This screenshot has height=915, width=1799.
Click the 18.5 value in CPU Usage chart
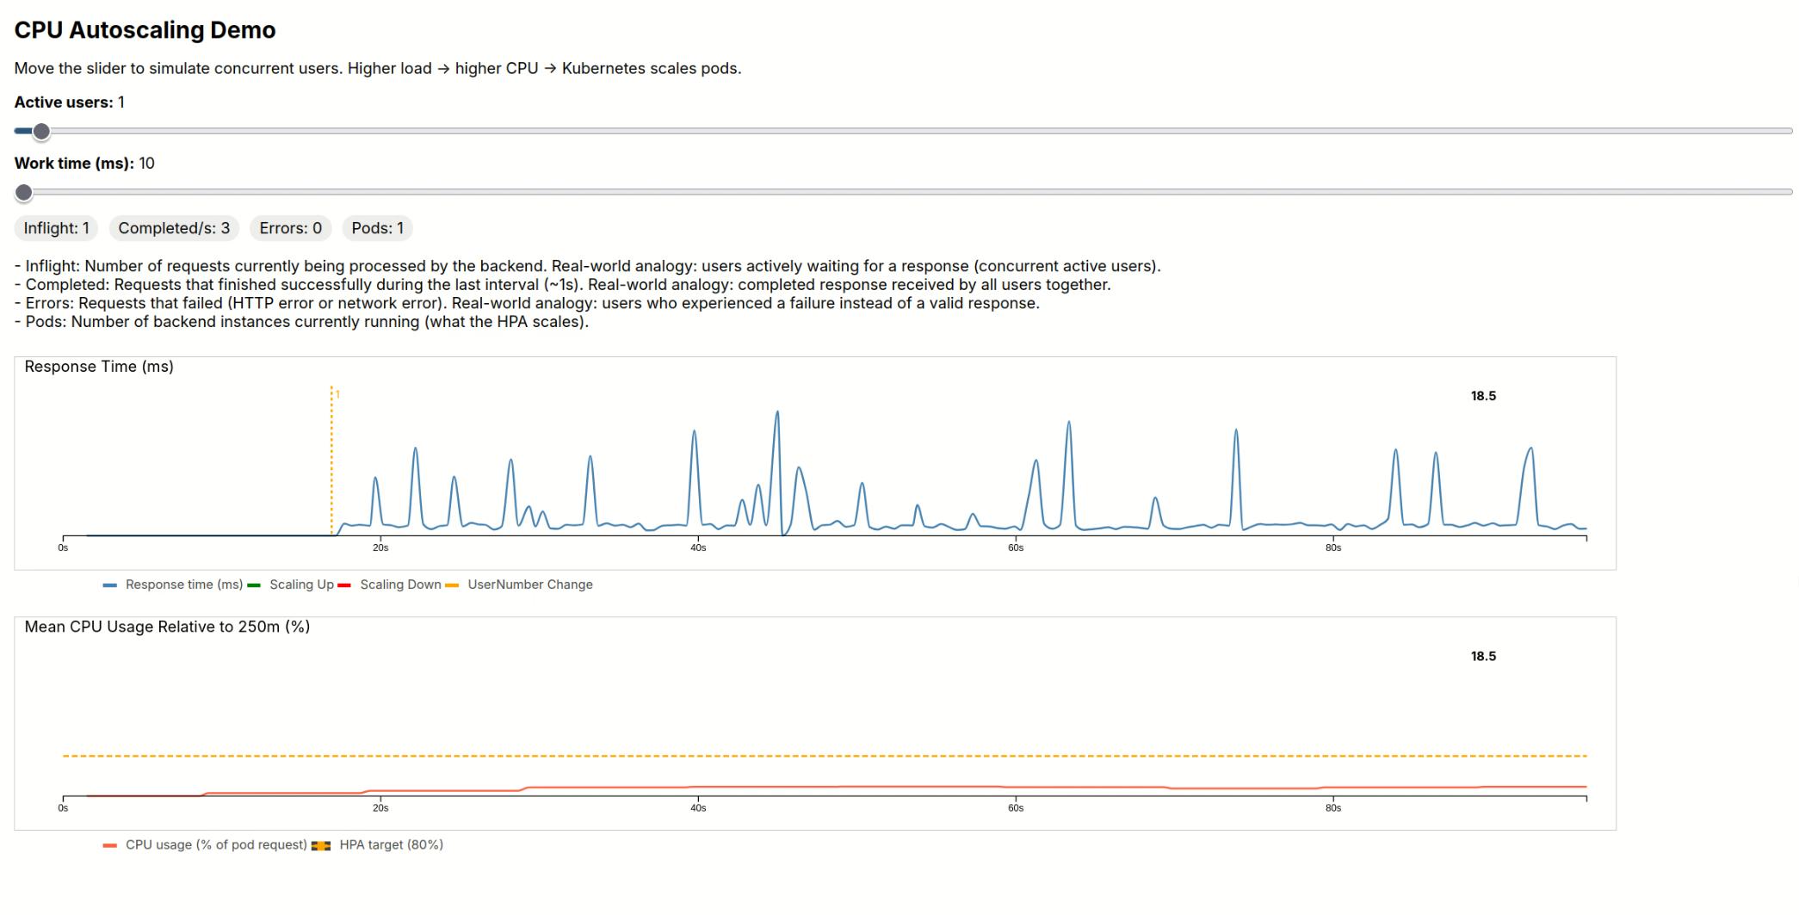[x=1483, y=656]
